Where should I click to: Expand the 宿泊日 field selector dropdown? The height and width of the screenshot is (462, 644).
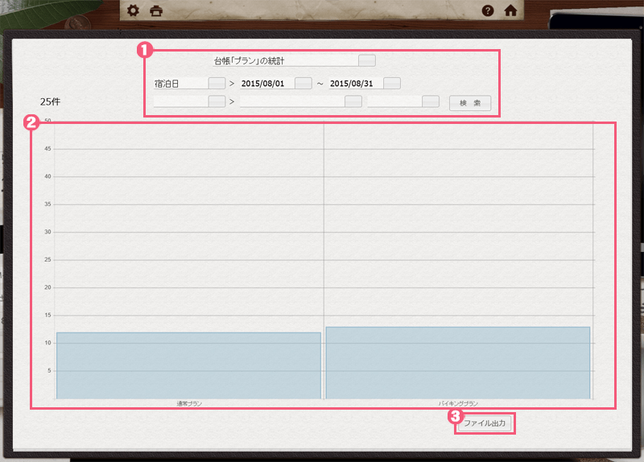click(x=217, y=83)
